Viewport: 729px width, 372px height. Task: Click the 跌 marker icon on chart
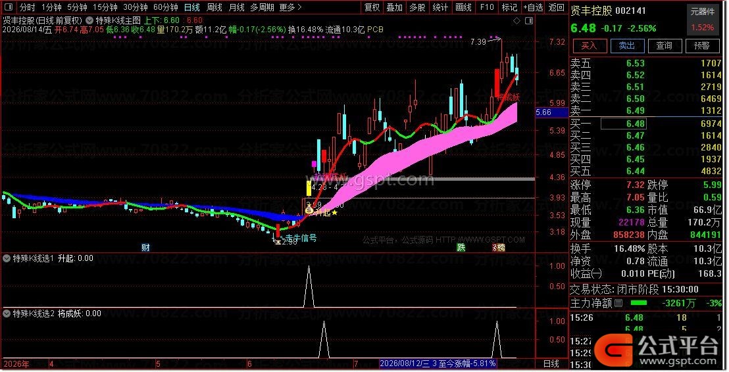(461, 248)
